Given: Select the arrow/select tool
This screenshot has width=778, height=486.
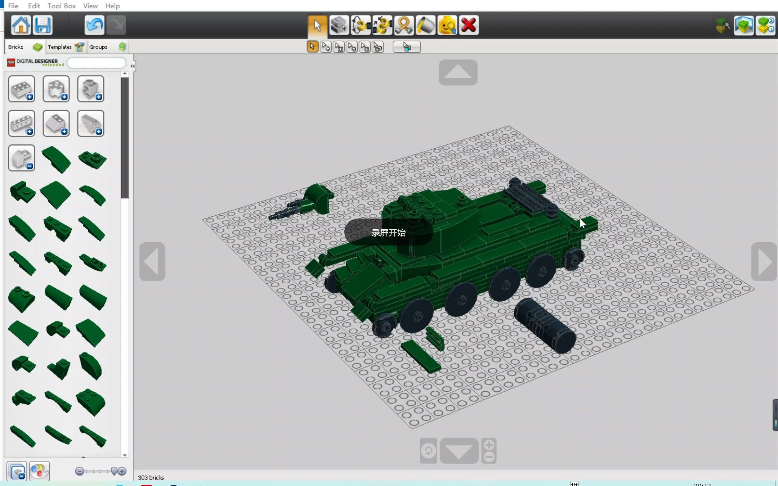Looking at the screenshot, I should tap(317, 25).
